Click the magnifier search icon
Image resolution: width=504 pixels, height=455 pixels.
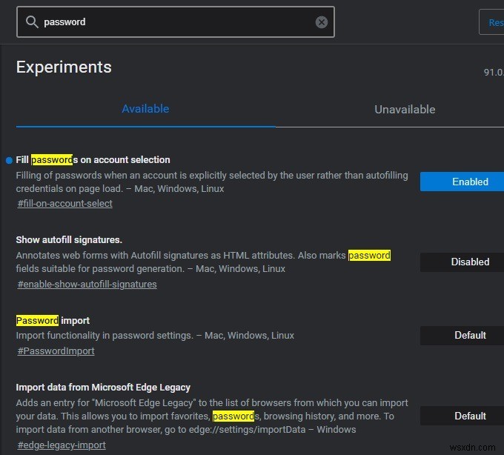pyautogui.click(x=32, y=21)
